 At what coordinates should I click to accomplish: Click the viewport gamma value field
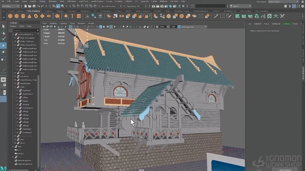(x=173, y=27)
